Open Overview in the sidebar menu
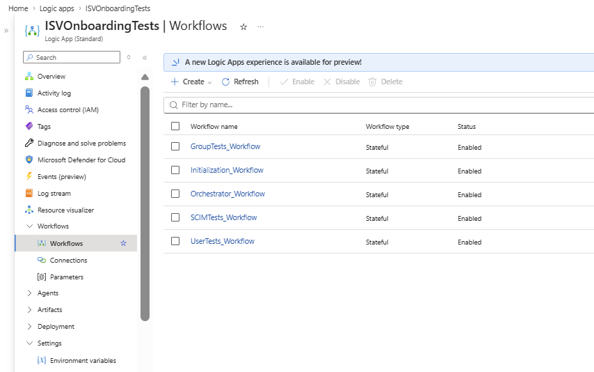Image resolution: width=594 pixels, height=372 pixels. 51,77
